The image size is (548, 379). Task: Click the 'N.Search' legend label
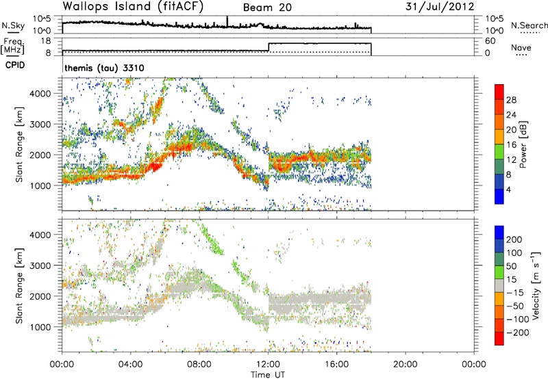point(529,25)
